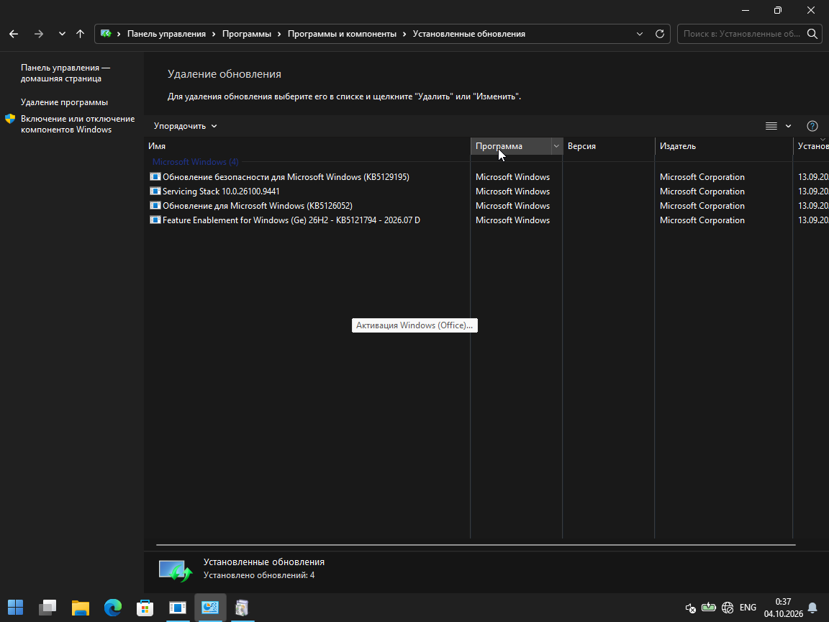Expand view options dropdown arrow
829x622 pixels.
point(788,126)
